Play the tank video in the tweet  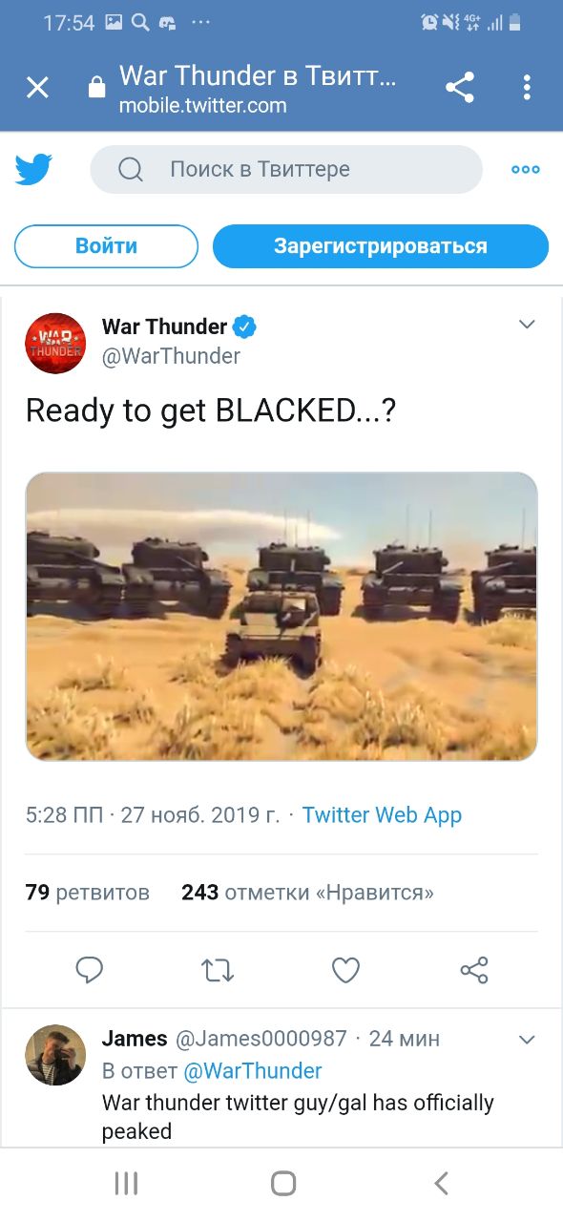[281, 616]
